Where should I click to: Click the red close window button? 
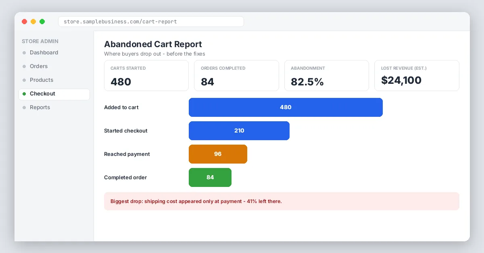click(25, 22)
